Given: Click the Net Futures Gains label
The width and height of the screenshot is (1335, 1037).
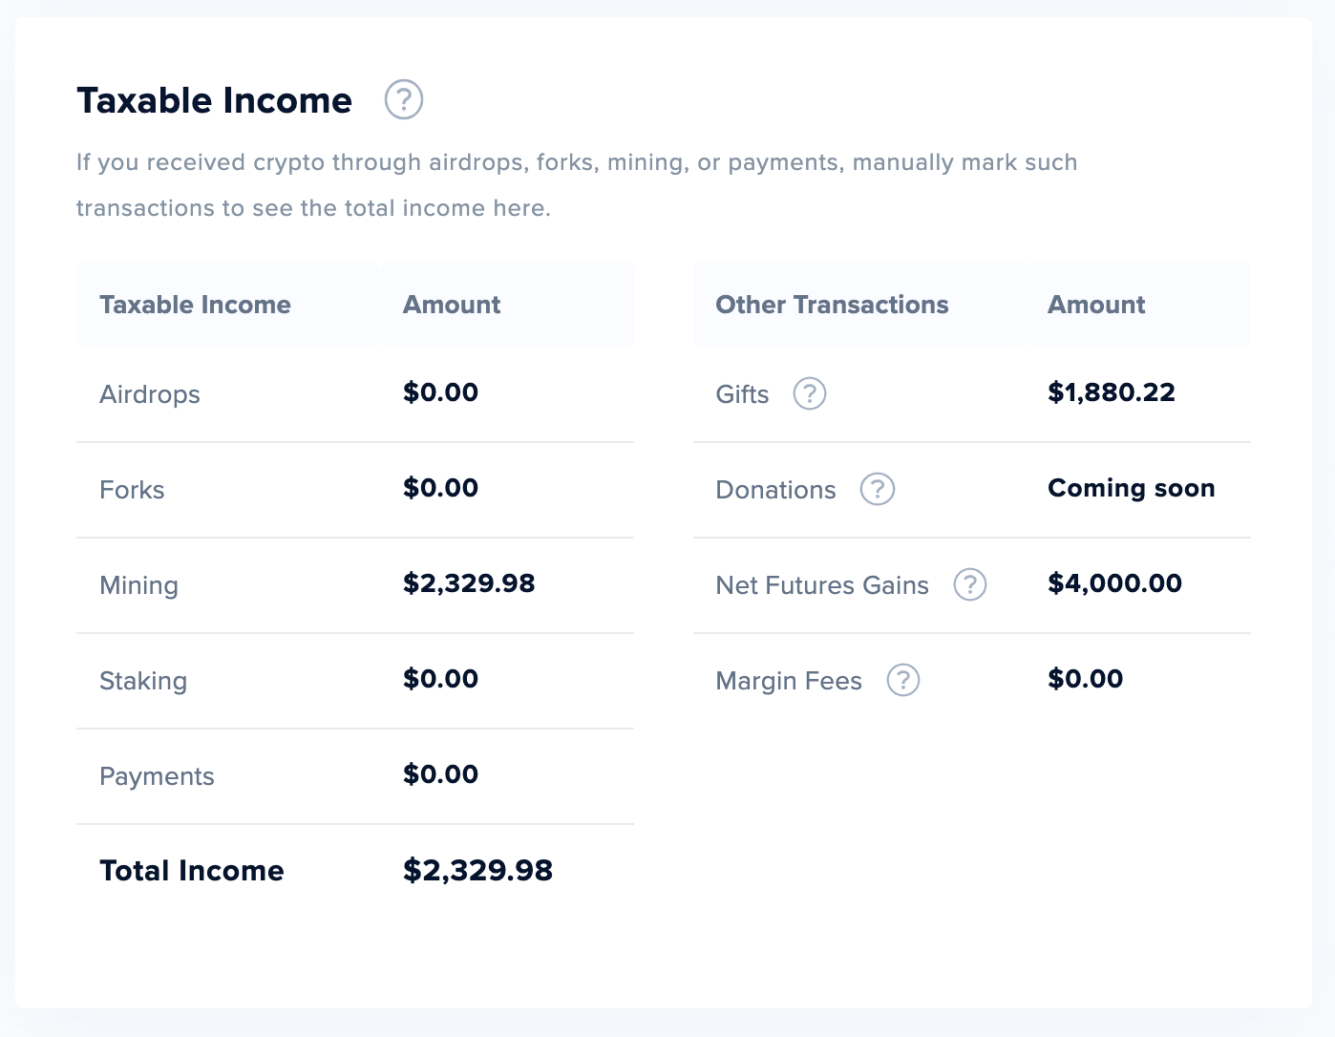Looking at the screenshot, I should tap(822, 585).
